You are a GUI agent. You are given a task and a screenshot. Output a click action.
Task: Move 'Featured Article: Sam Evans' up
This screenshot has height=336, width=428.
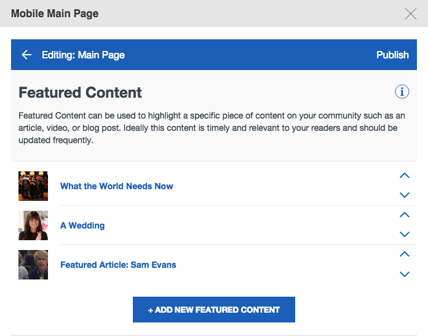click(404, 254)
